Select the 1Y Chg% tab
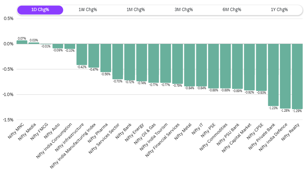Screen dimensions: 307x172 (279, 10)
